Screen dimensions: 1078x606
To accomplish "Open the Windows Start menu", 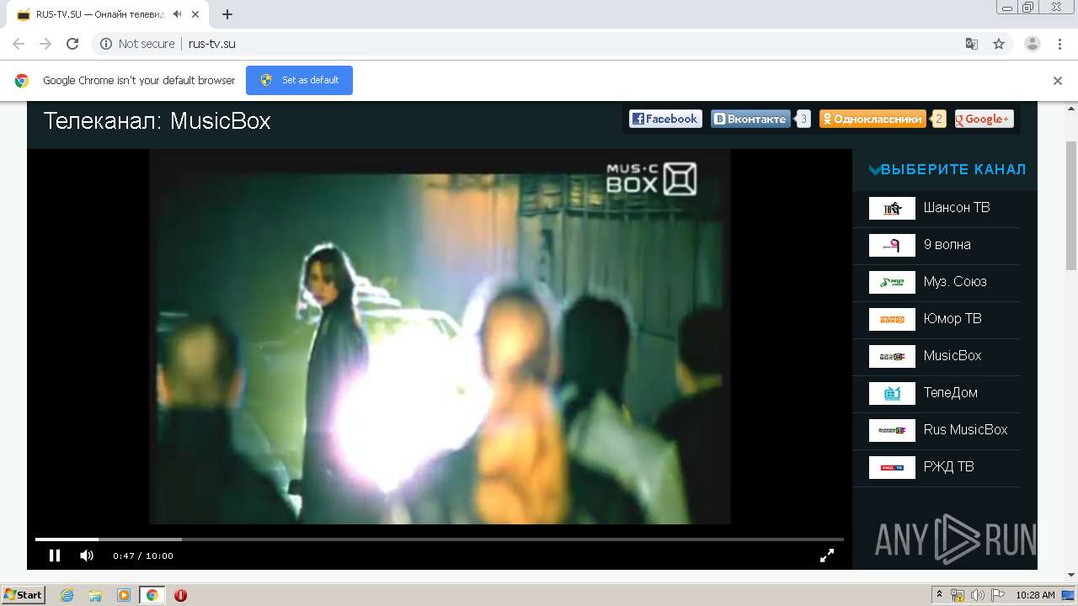I will (23, 595).
